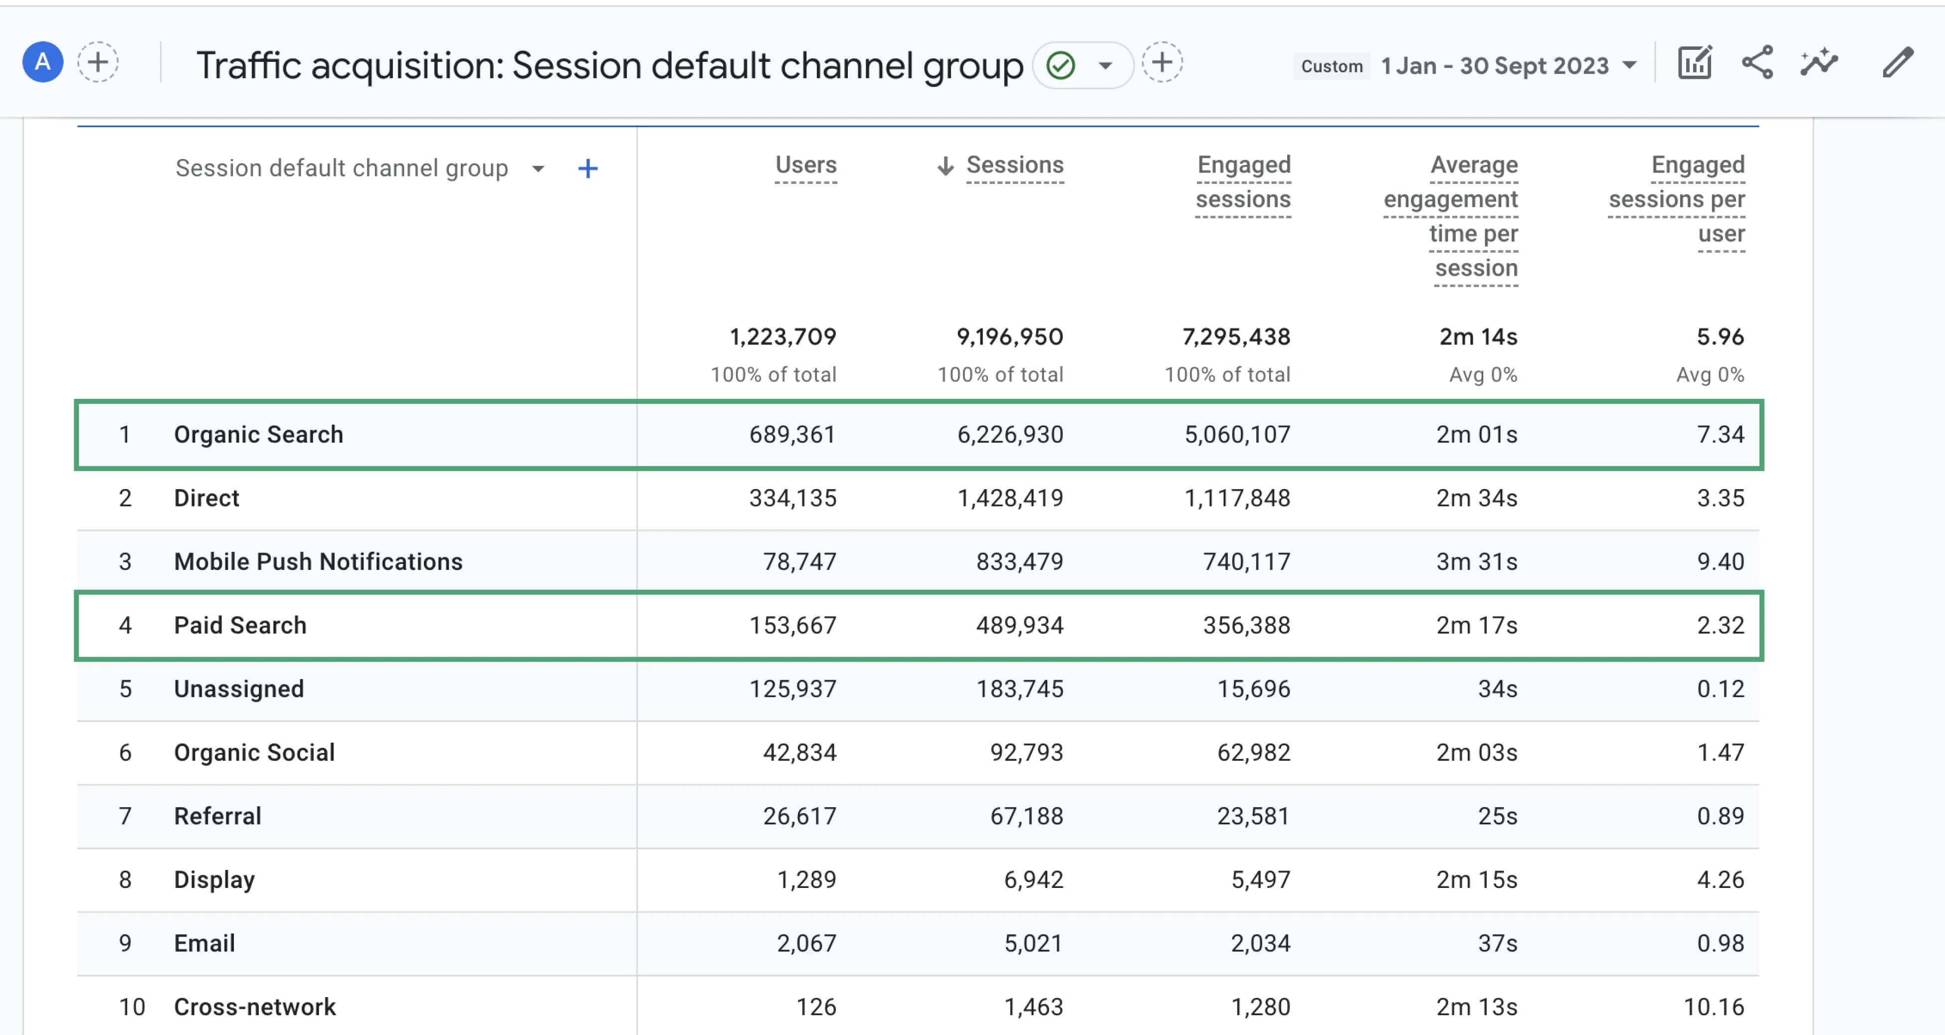
Task: Click Cross-network engaged sessions per user 10.16
Action: pyautogui.click(x=1714, y=1007)
